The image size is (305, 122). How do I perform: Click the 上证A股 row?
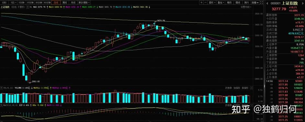(285, 66)
